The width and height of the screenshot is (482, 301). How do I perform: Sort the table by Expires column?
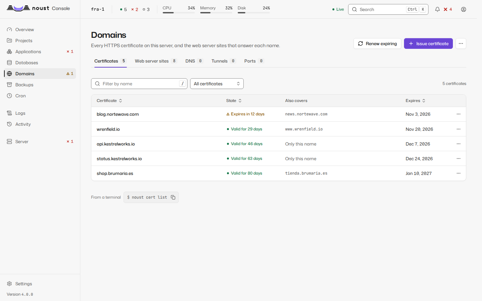(415, 101)
